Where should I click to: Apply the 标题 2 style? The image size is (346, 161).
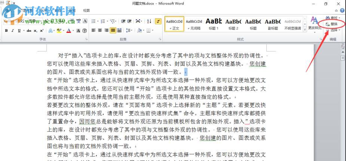tap(233, 24)
